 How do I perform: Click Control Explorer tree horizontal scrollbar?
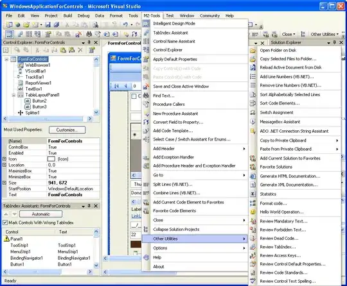click(45, 119)
